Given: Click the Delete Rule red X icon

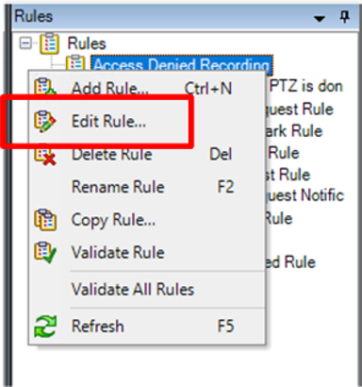Looking at the screenshot, I should pyautogui.click(x=45, y=155).
